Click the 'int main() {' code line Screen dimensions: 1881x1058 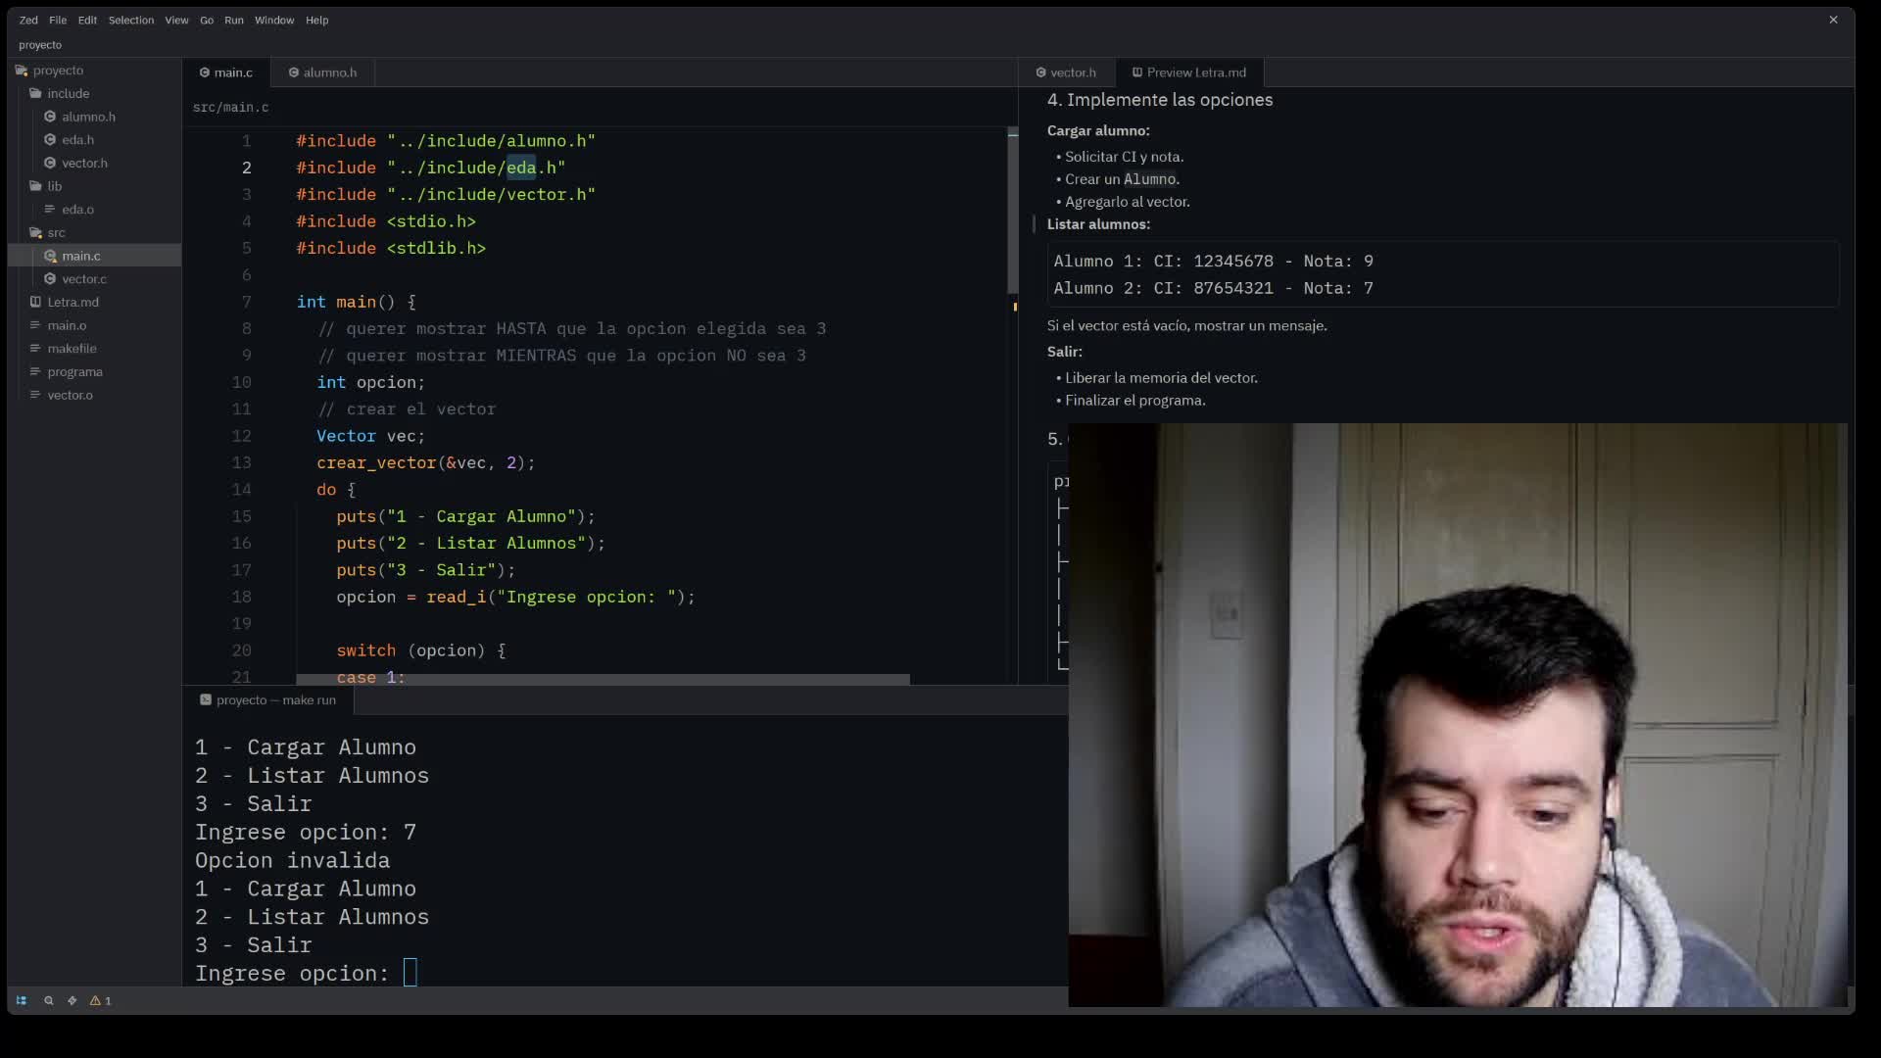pos(357,302)
